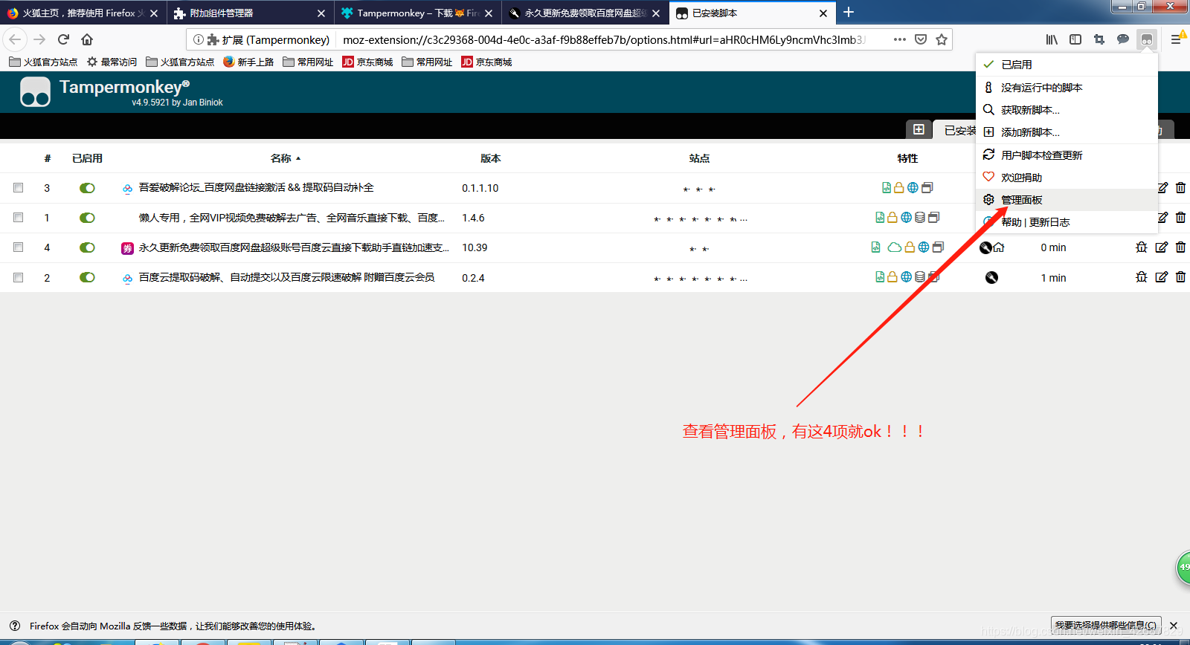
Task: Toggle the 已启用 enabled menu entry
Action: point(1067,65)
